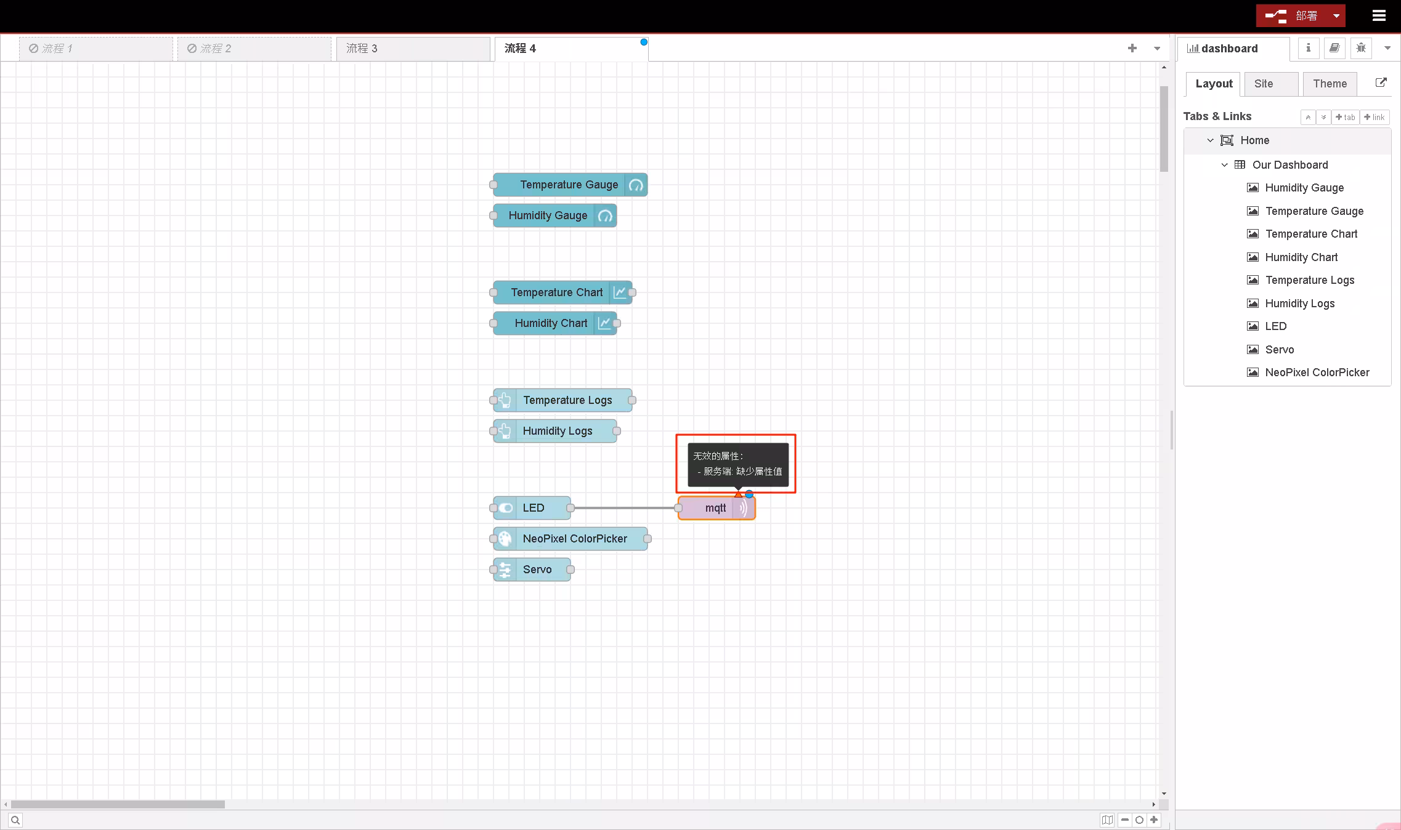The height and width of the screenshot is (830, 1401).
Task: Open the hamburger main menu
Action: 1379,15
